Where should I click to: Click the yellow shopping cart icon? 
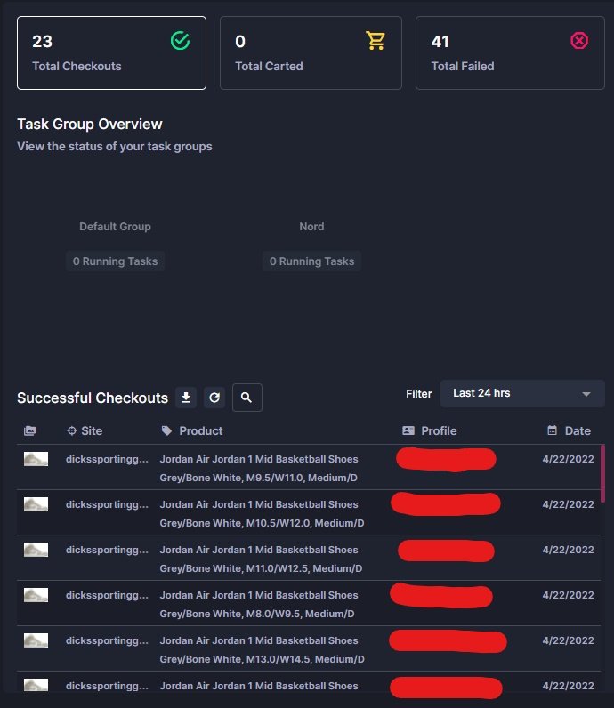tap(376, 41)
